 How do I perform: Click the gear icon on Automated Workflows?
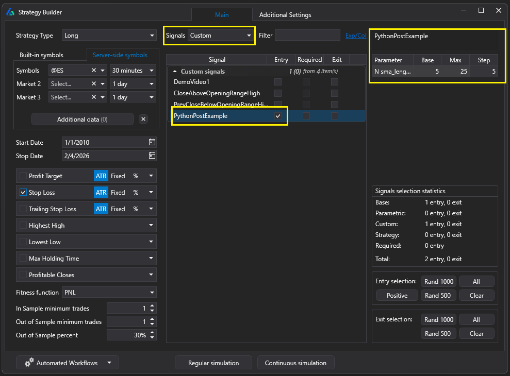(x=29, y=362)
